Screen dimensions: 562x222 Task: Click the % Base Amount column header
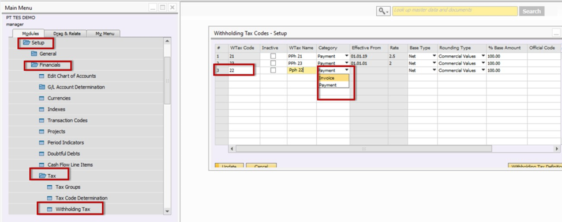click(x=507, y=48)
